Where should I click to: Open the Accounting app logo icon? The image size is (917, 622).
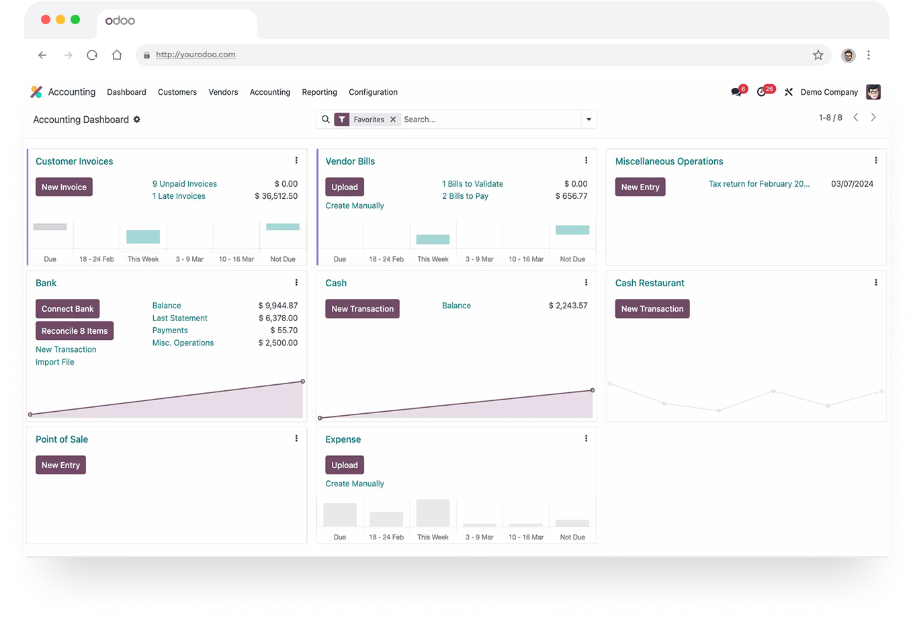pos(36,92)
